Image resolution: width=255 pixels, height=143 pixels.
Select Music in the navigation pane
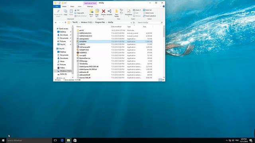tap(62, 62)
